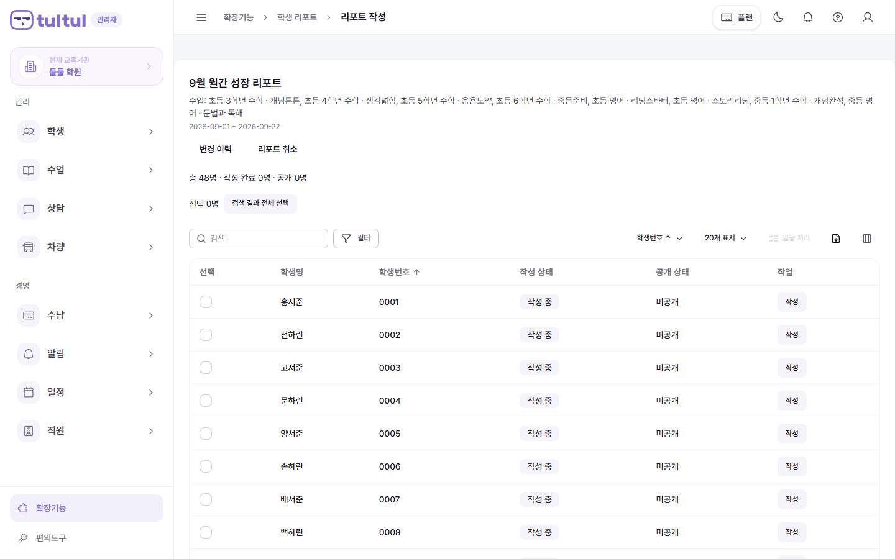This screenshot has height=559, width=895.
Task: Select the checkbox for 전하린
Action: point(206,335)
